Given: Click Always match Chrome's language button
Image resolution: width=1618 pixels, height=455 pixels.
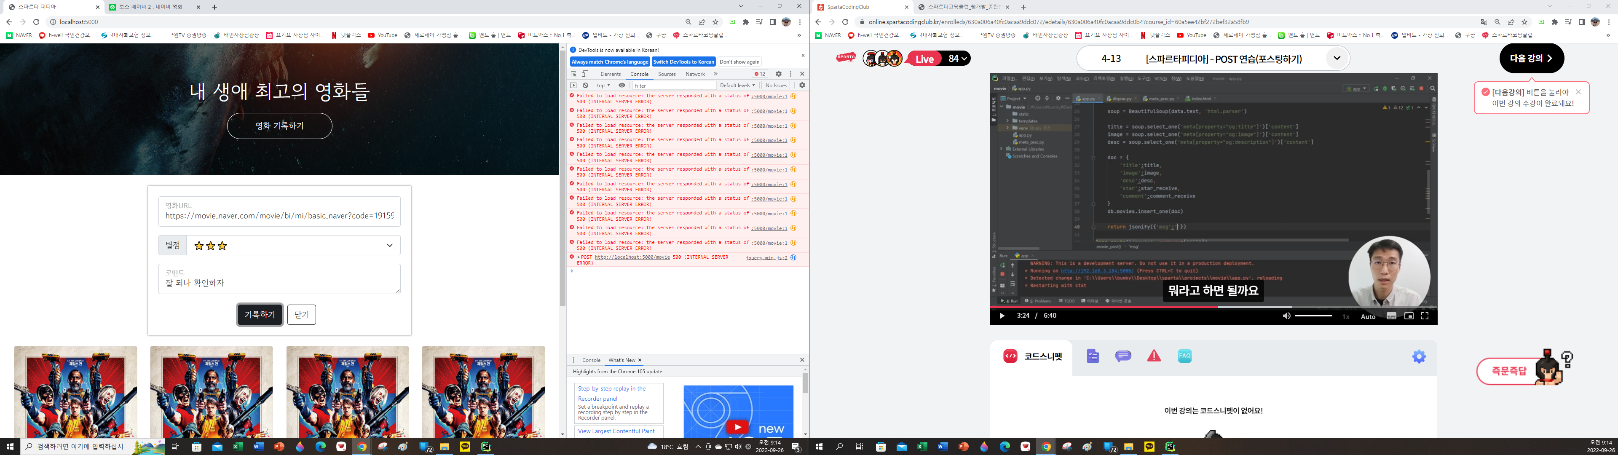Looking at the screenshot, I should click(x=610, y=62).
